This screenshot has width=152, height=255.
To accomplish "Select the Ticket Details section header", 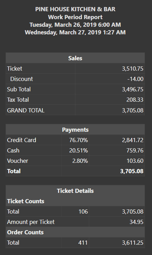I will [75, 191].
